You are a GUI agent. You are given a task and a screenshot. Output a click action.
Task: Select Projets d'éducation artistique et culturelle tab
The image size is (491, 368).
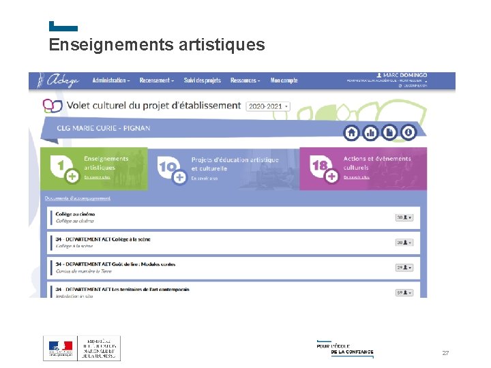224,169
